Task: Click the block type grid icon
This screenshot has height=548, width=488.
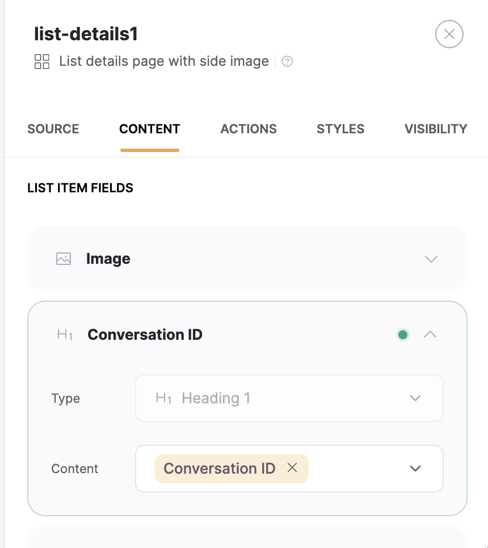Action: click(41, 61)
